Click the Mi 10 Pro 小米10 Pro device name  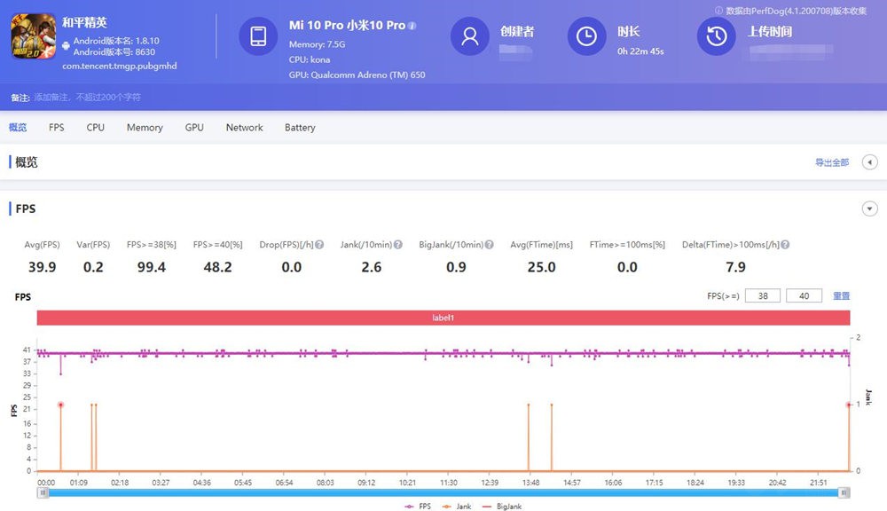click(348, 26)
